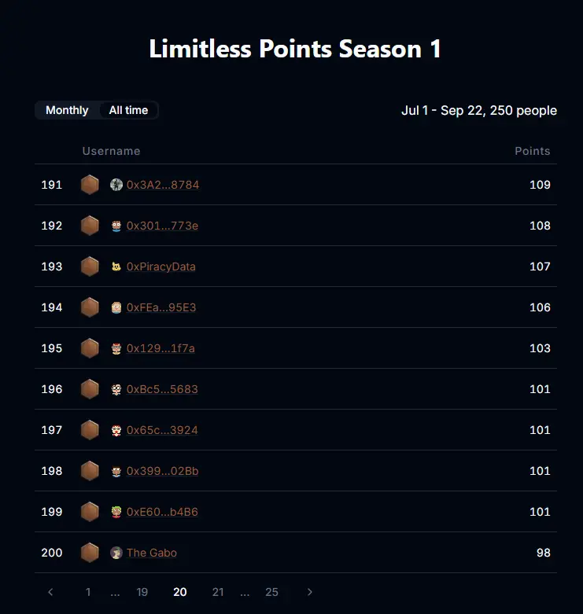
Task: Go to previous page with left chevron
Action: pyautogui.click(x=50, y=592)
